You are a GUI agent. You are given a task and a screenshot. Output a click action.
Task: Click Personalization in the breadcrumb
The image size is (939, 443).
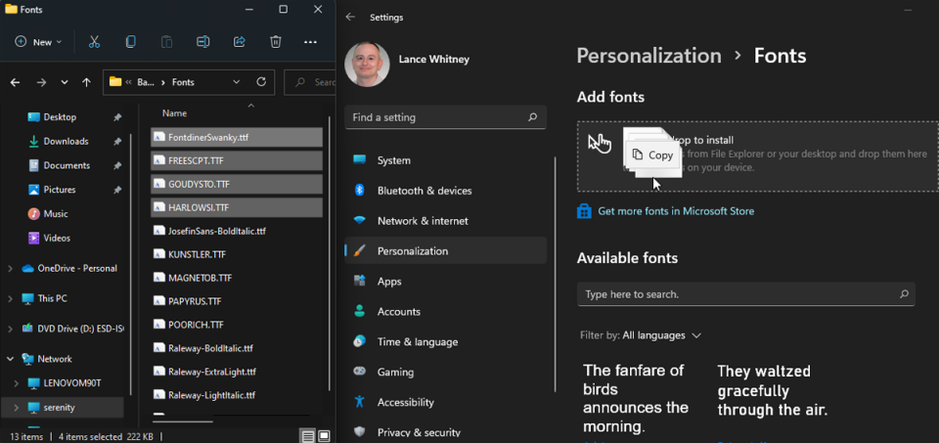[649, 57]
